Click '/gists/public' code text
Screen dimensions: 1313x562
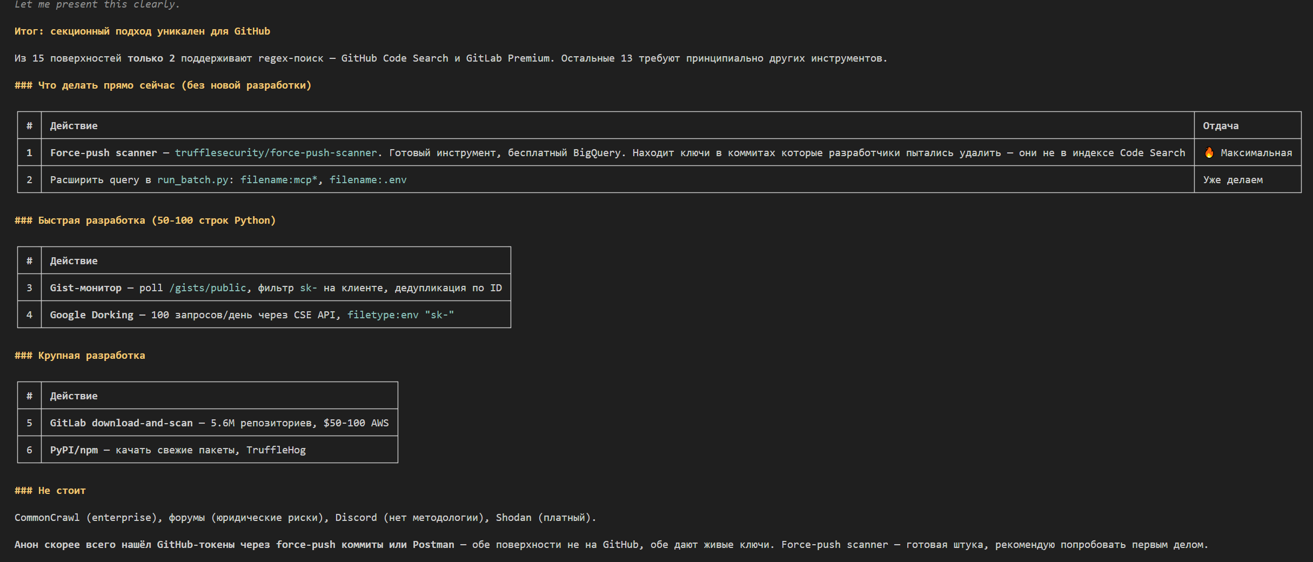208,288
